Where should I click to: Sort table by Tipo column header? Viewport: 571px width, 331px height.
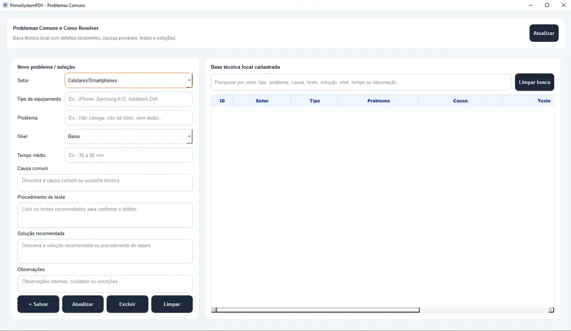(315, 101)
